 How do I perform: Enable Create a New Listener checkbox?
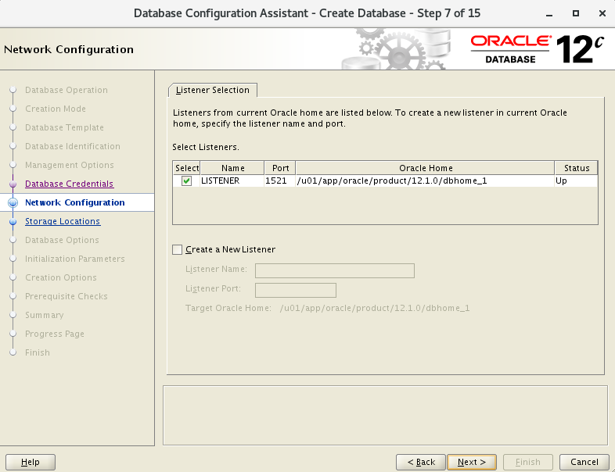tap(177, 249)
